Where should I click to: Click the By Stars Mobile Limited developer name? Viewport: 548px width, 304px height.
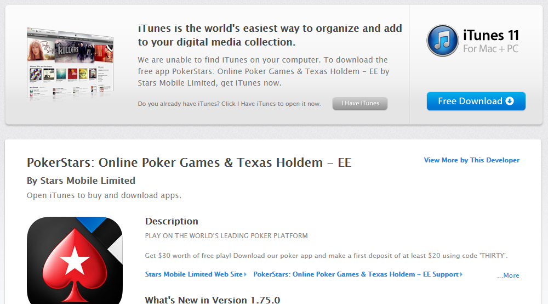(81, 181)
